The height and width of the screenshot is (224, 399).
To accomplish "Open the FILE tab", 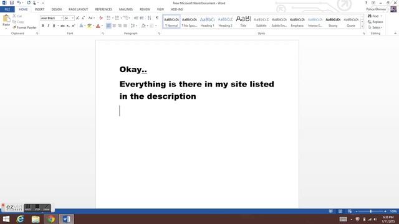I will point(7,9).
